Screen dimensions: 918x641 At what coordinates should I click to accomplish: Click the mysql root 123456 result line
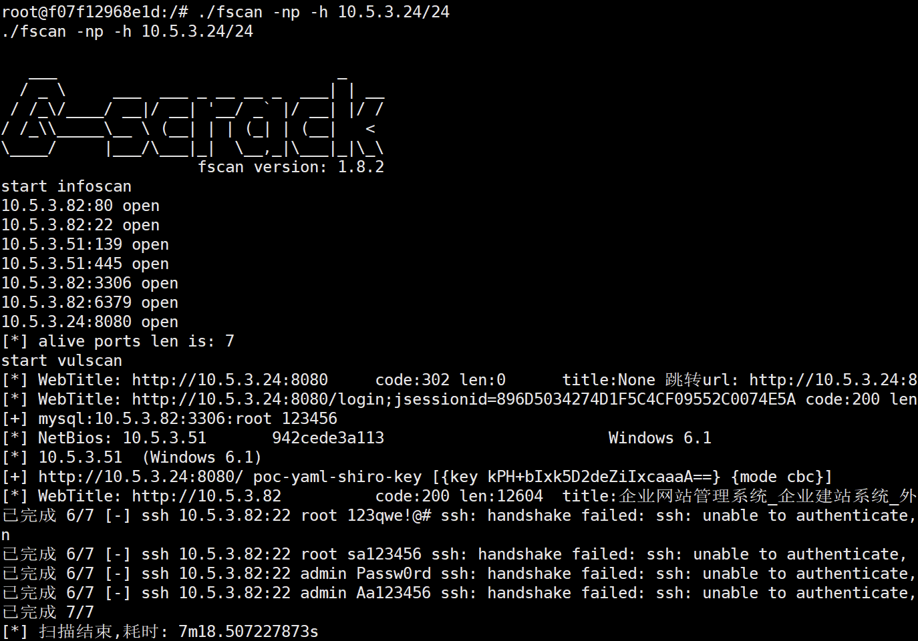coord(169,419)
